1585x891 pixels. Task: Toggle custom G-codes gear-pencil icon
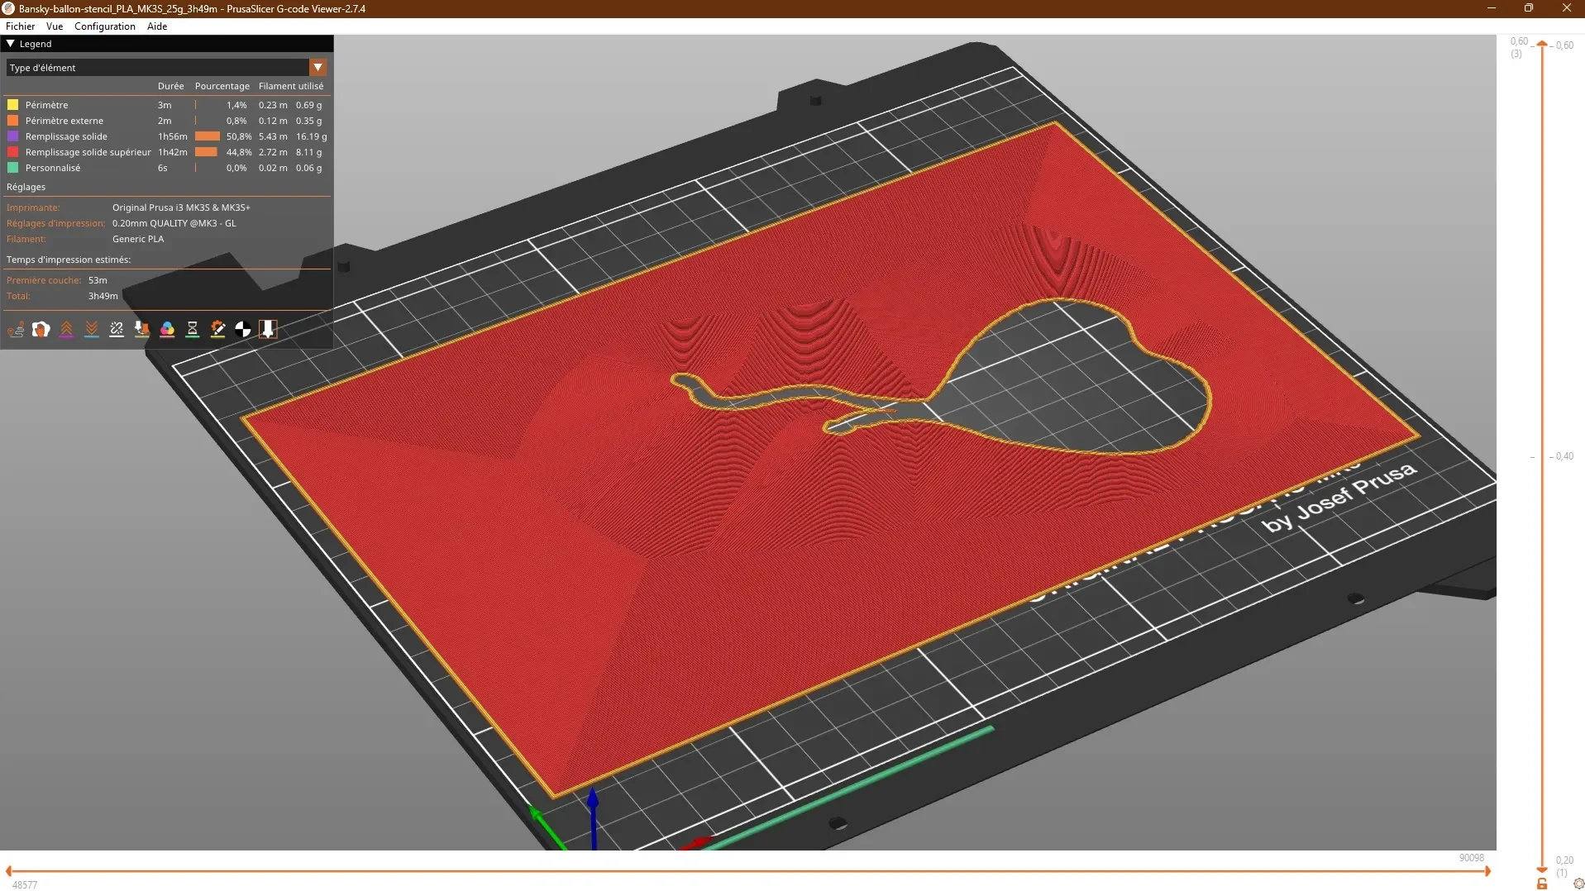(x=217, y=330)
